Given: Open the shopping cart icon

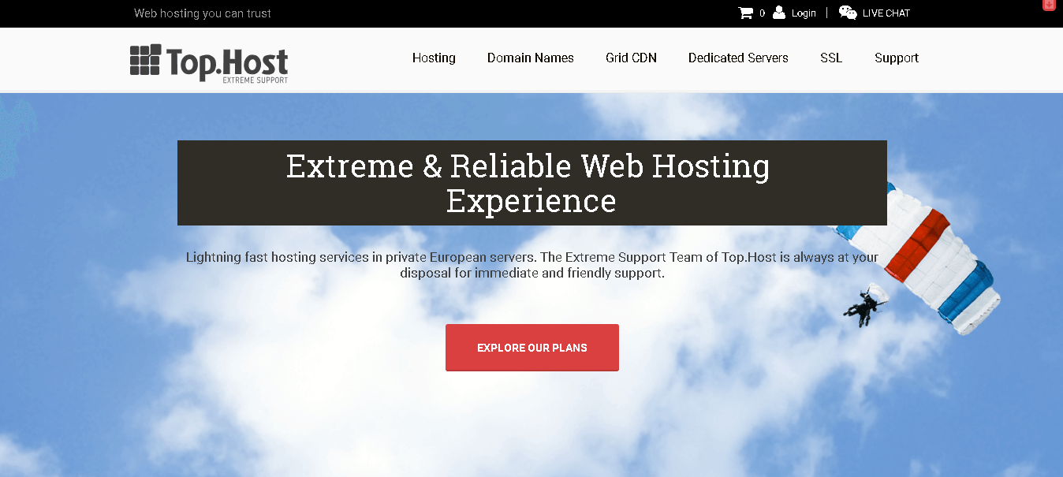Looking at the screenshot, I should click(745, 13).
